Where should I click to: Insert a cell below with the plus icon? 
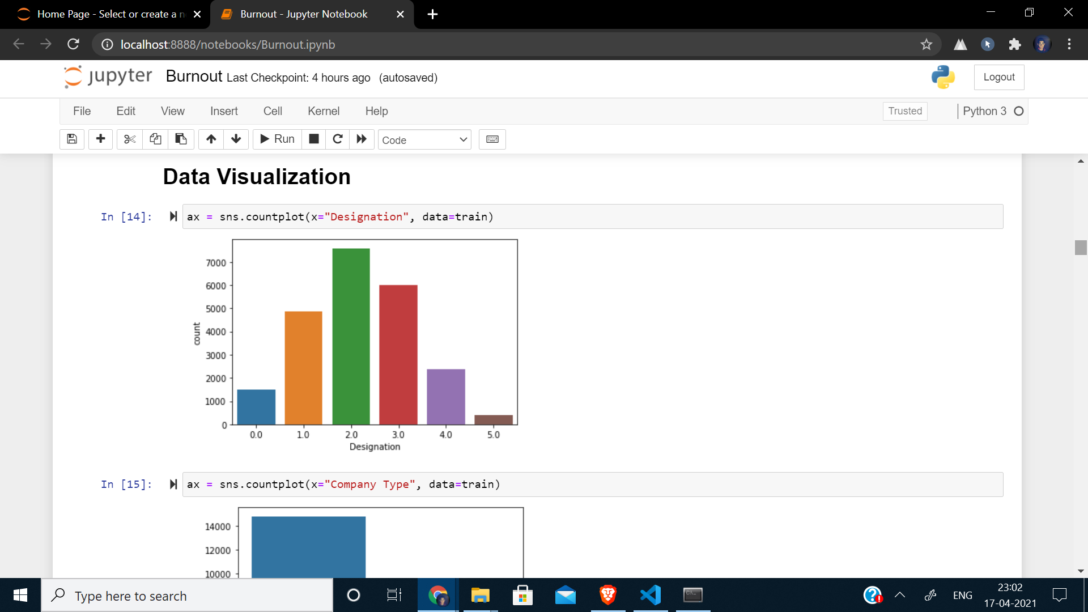coord(100,139)
